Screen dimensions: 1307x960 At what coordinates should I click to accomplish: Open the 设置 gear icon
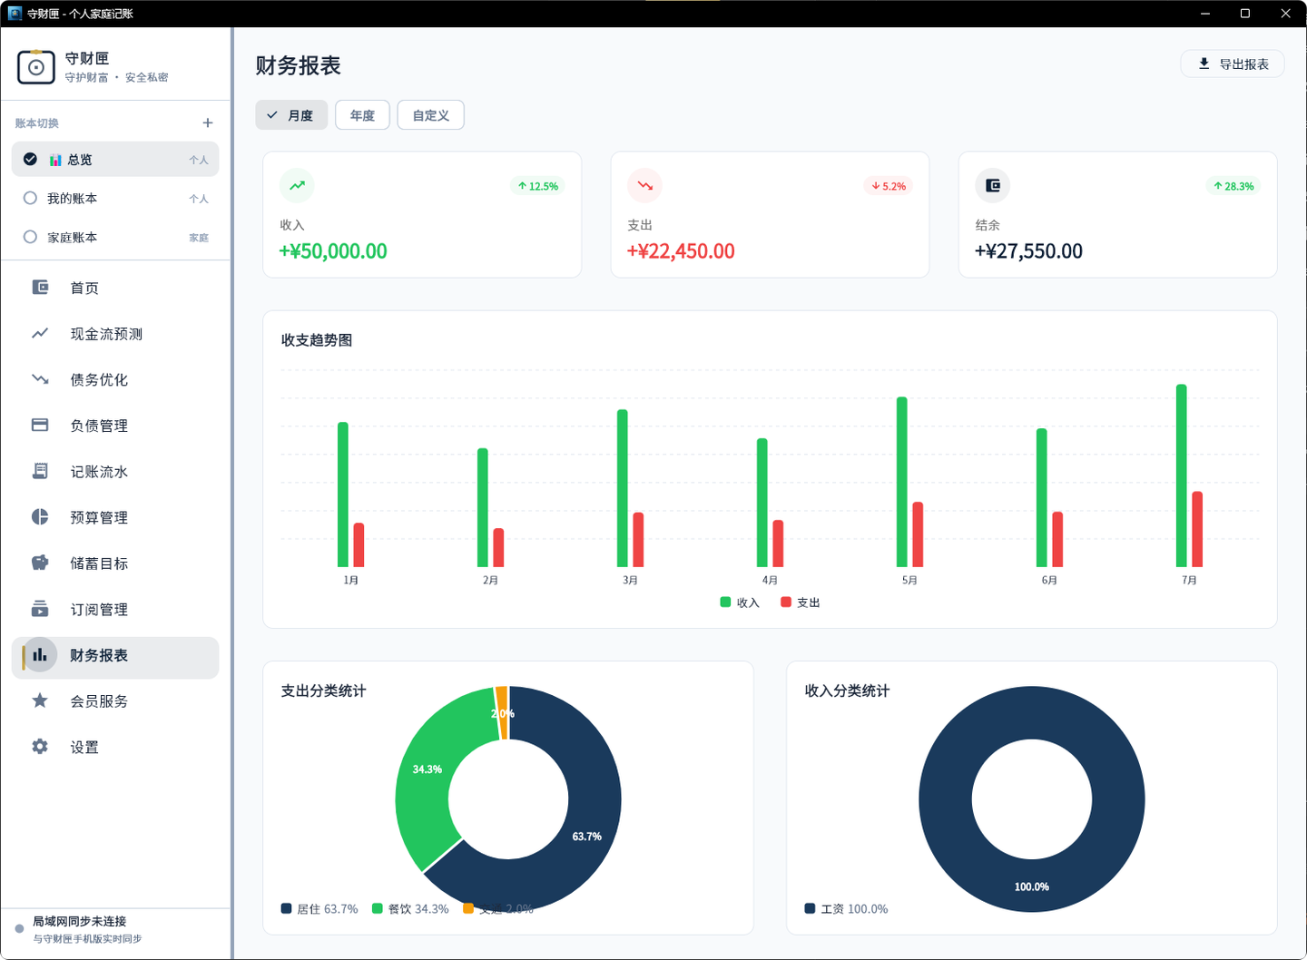[40, 747]
